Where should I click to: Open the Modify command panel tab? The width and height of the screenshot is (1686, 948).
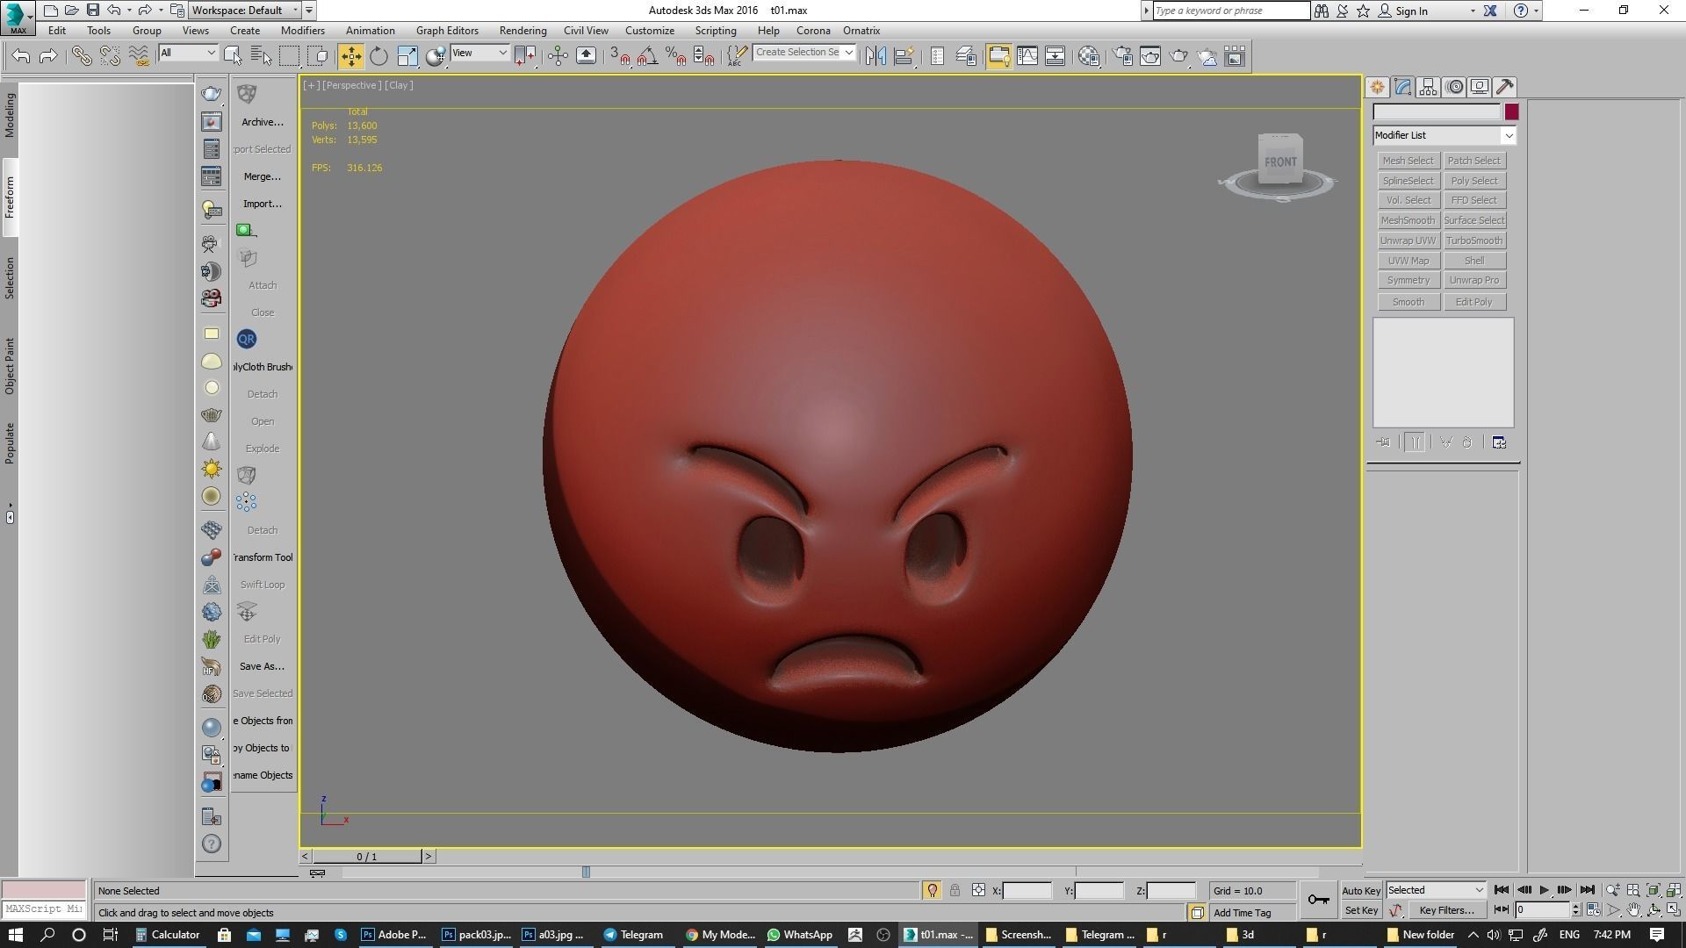point(1402,87)
